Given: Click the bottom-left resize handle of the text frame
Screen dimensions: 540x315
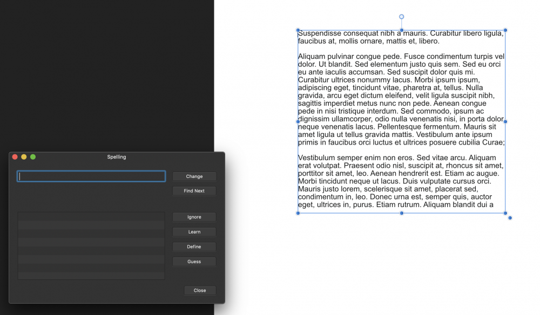Looking at the screenshot, I should point(298,213).
